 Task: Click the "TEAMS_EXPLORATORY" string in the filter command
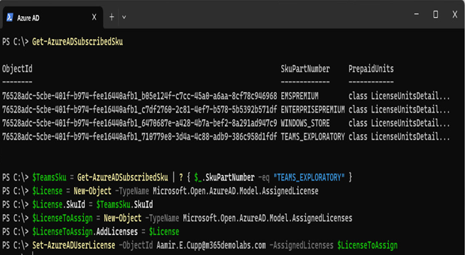tap(309, 178)
